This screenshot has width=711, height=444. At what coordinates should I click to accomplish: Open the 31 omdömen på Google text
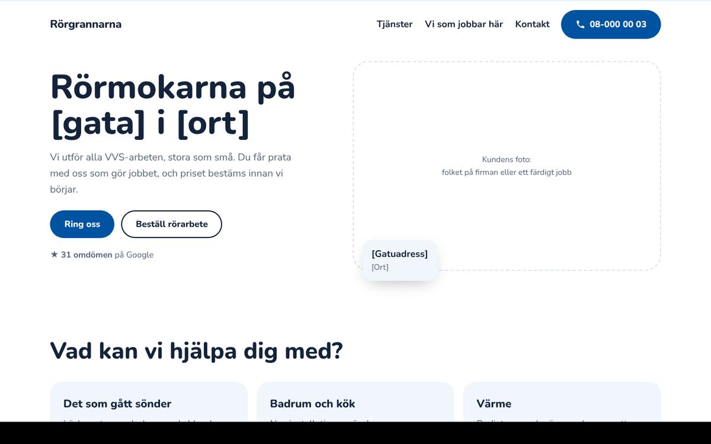pyautogui.click(x=102, y=255)
